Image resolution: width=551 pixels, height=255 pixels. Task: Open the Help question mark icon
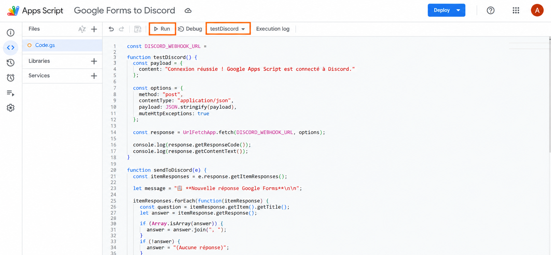(491, 10)
